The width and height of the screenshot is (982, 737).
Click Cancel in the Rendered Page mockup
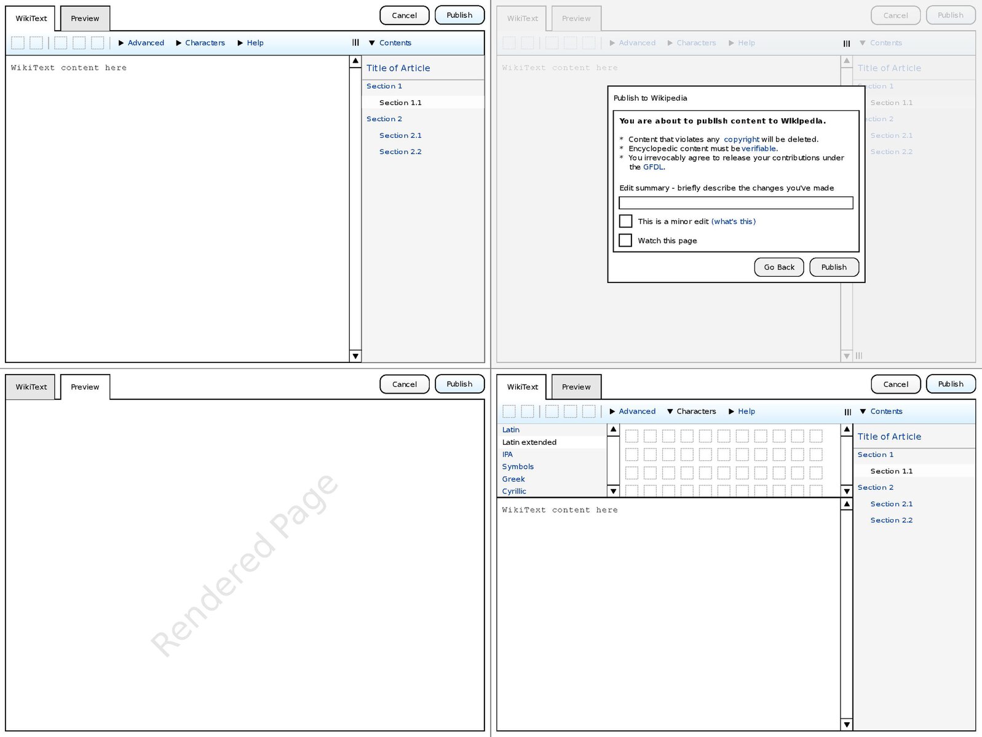[405, 384]
